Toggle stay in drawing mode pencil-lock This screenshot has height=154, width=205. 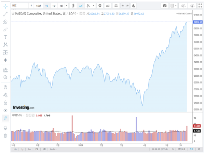coord(5,95)
